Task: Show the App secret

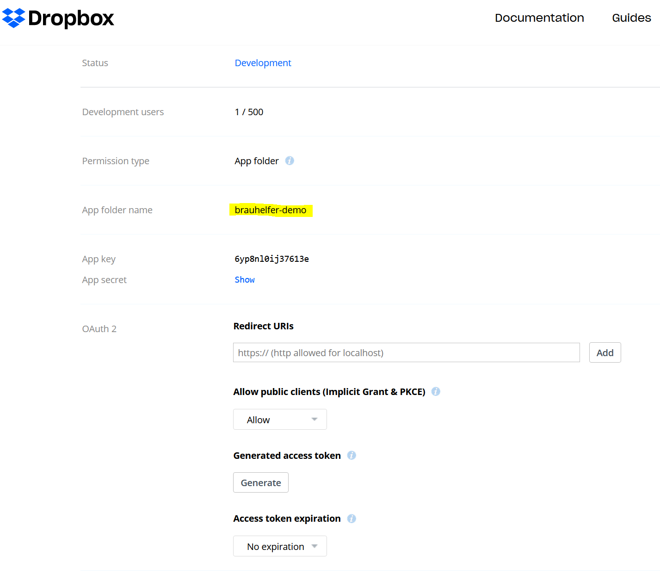Action: [245, 279]
